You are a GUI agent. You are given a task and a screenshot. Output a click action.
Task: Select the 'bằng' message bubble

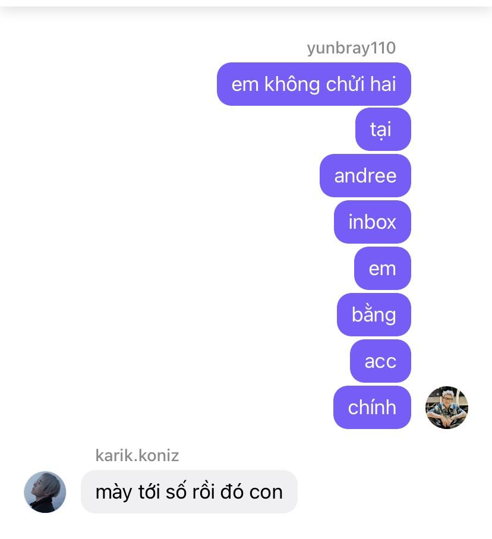374,315
